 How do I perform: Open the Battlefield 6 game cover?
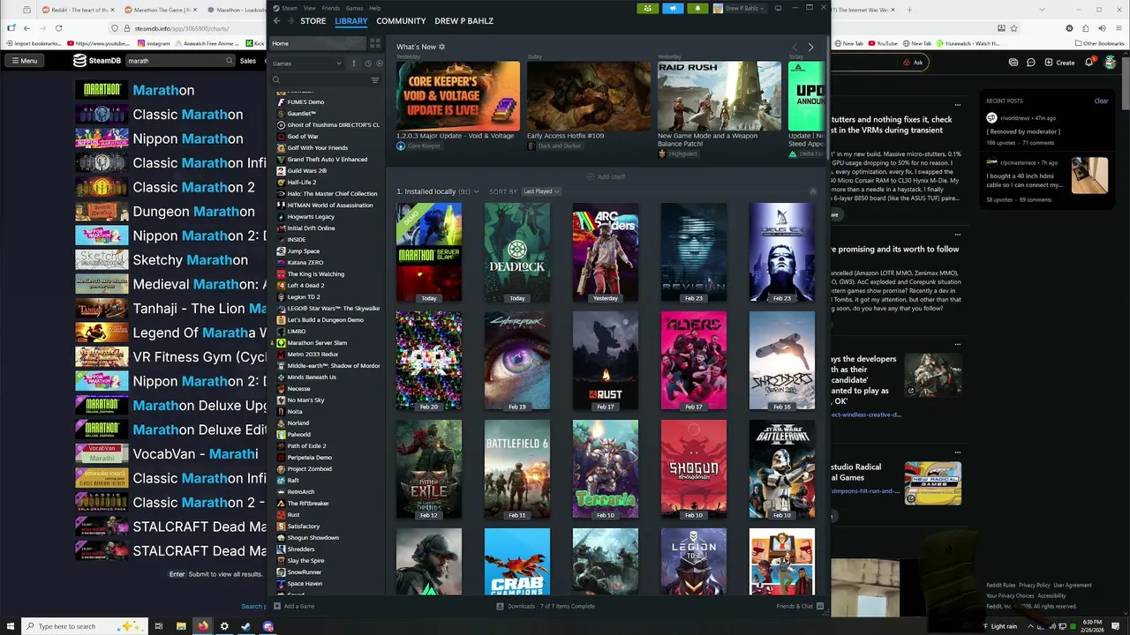coord(517,469)
